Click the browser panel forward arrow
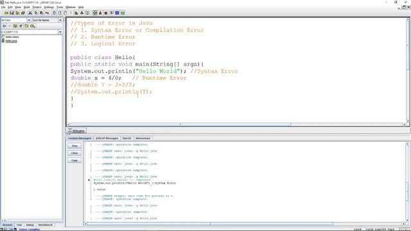Screen dimensions: 411x231 point(10,26)
